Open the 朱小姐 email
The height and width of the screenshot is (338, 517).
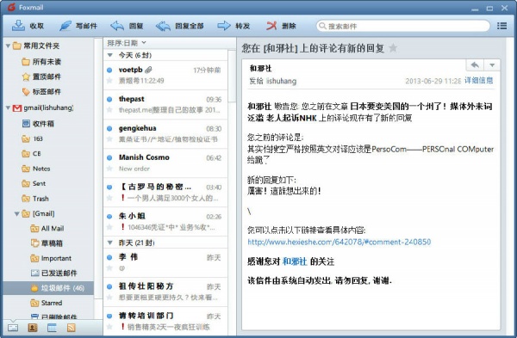(x=165, y=222)
